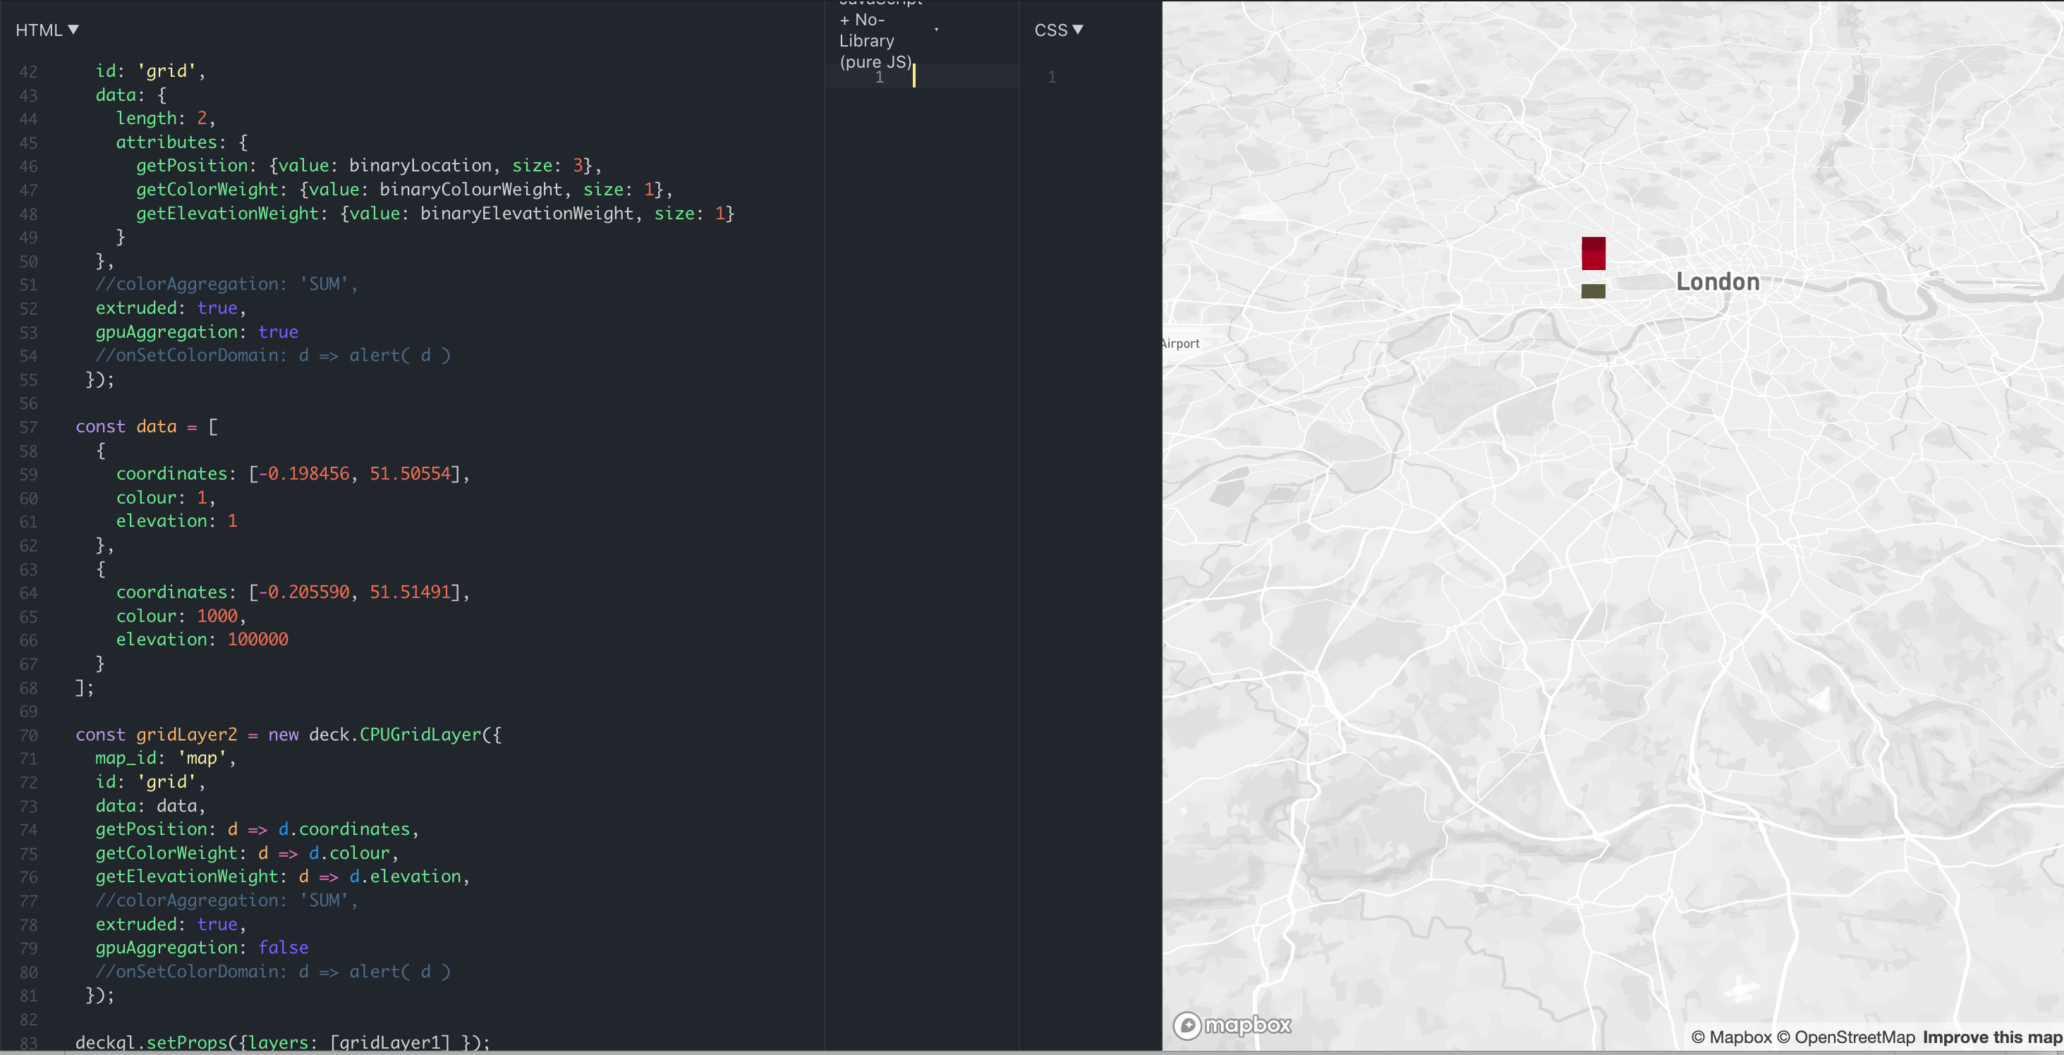Select the HTML editor panel header
The width and height of the screenshot is (2064, 1055).
[39, 30]
